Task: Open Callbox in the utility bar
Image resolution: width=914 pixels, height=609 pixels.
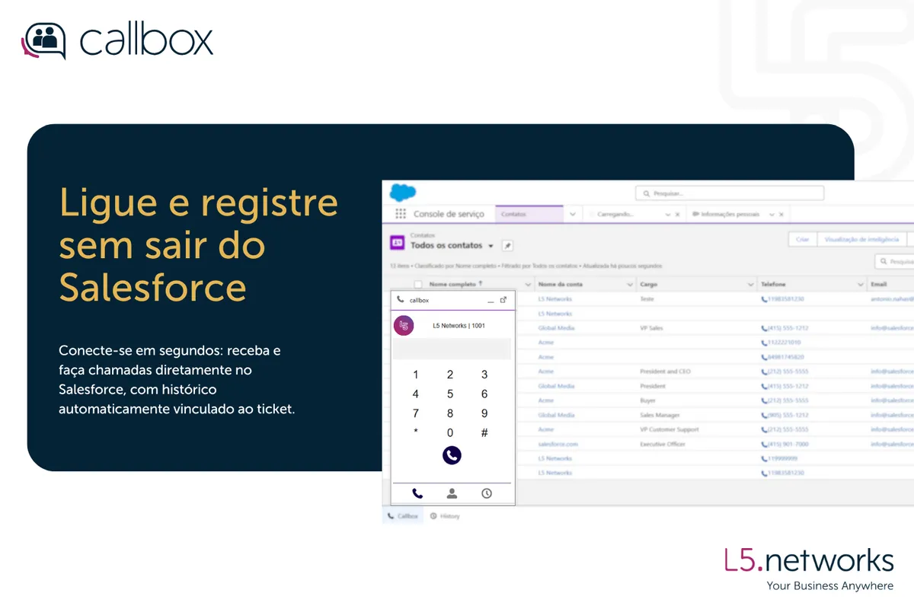Action: [x=403, y=515]
